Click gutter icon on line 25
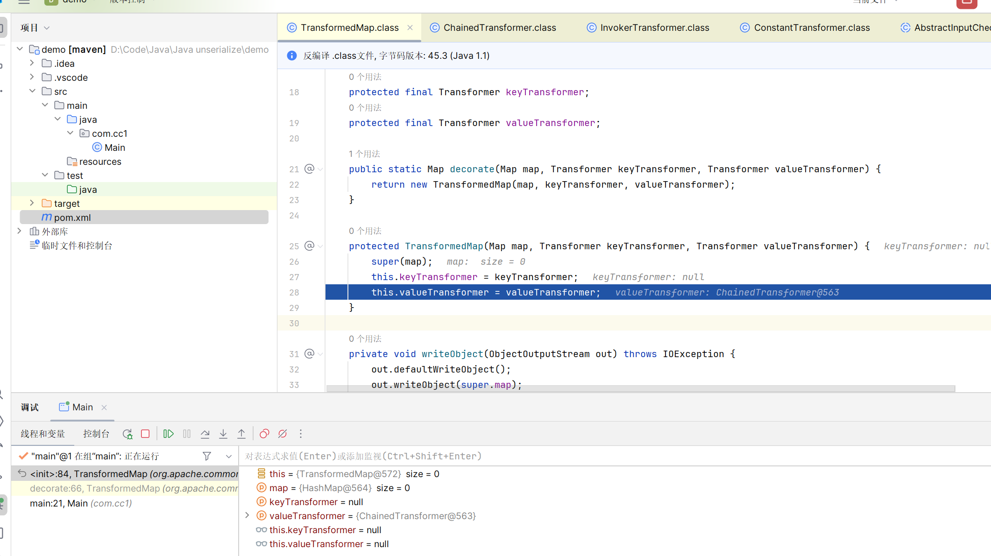Viewport: 991px width, 556px height. point(309,246)
